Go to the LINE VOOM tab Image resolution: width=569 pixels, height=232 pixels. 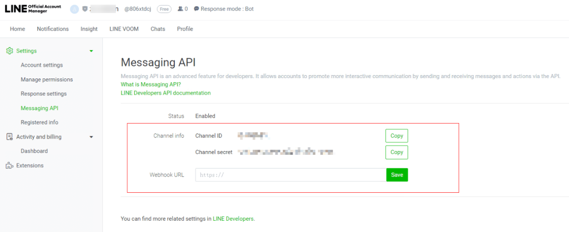124,29
